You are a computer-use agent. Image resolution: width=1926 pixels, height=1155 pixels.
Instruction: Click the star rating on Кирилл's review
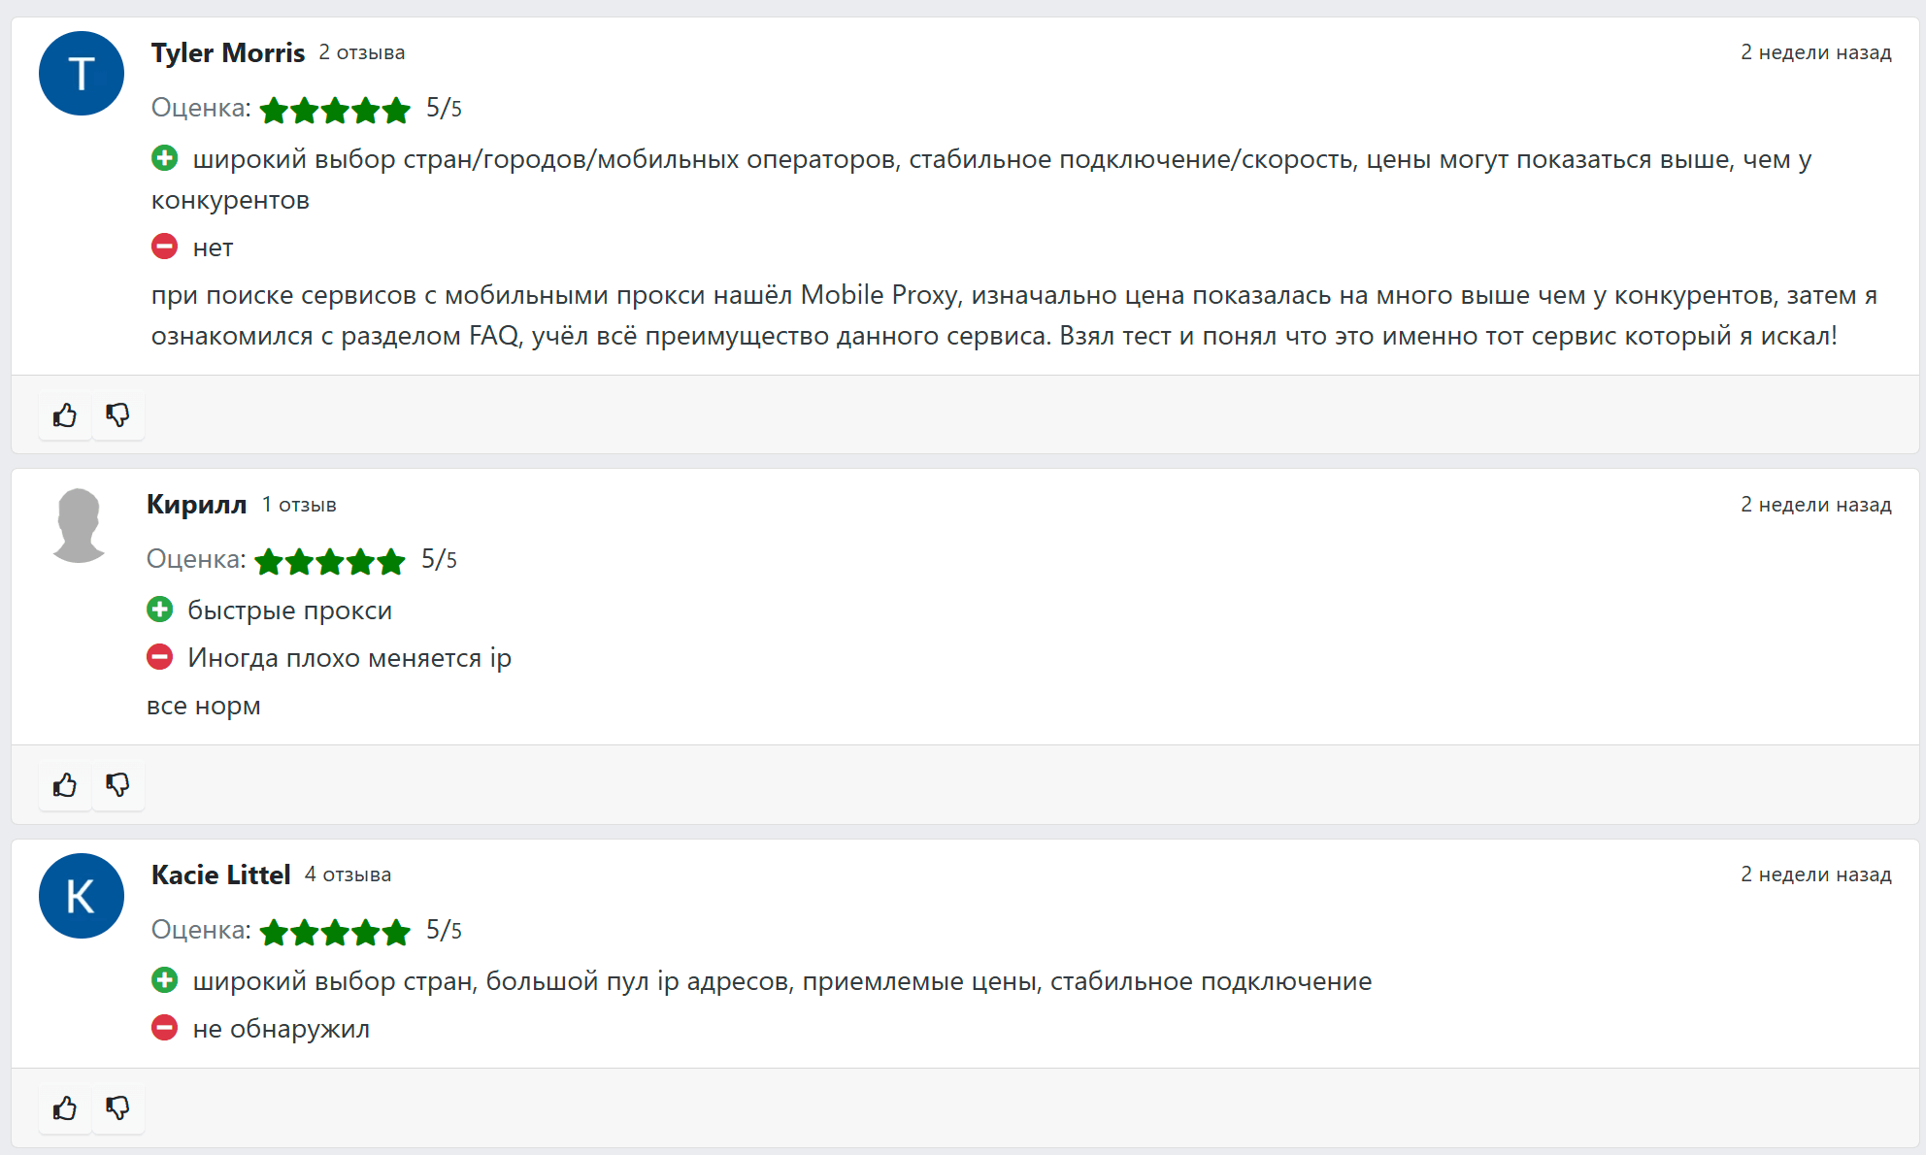click(x=330, y=561)
